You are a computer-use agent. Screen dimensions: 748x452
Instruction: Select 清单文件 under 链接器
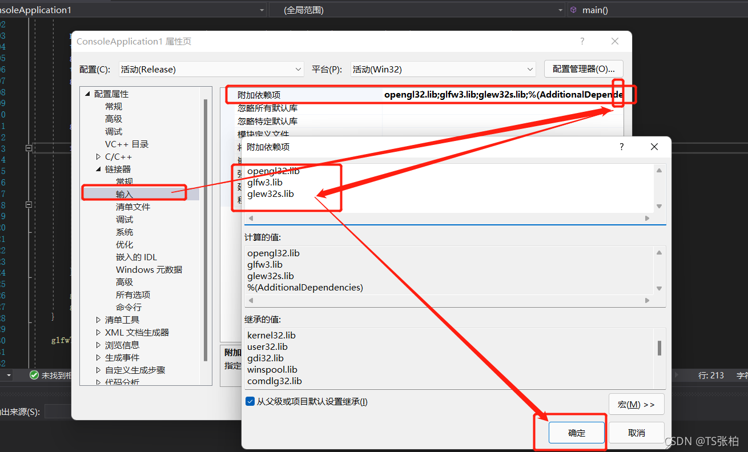[133, 207]
